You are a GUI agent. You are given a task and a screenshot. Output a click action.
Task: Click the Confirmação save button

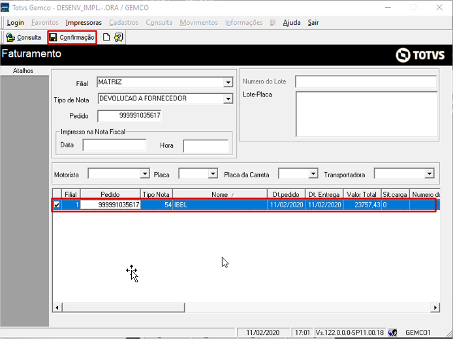72,38
